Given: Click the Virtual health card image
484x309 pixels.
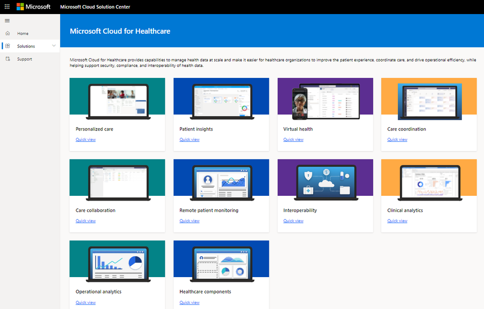Looking at the screenshot, I should tap(326, 99).
